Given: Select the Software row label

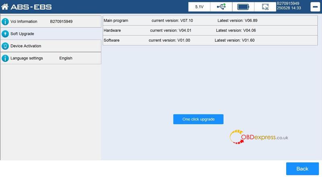Looking at the screenshot, I should pyautogui.click(x=111, y=40).
